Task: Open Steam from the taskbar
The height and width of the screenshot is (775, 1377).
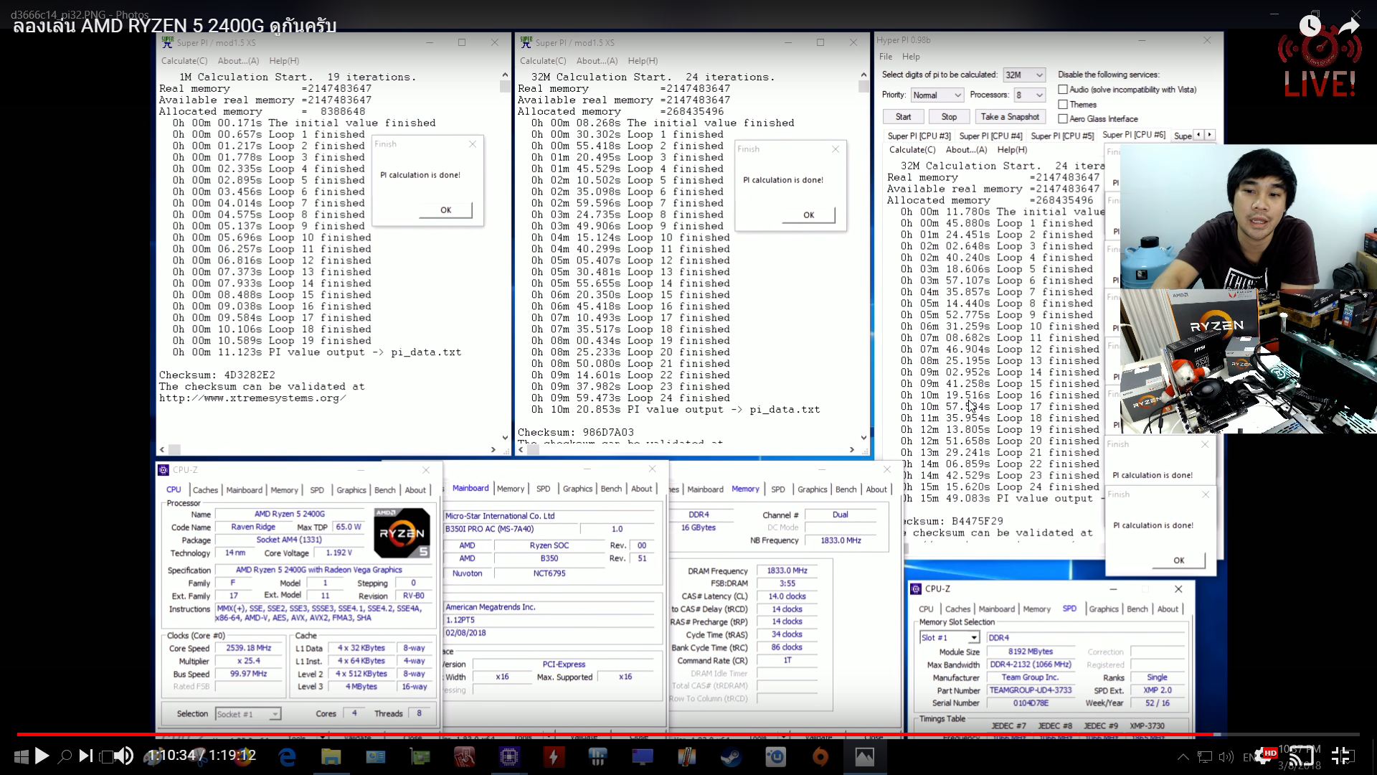Action: (731, 756)
